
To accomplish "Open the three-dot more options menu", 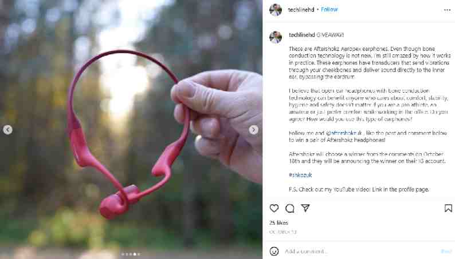I will pyautogui.click(x=447, y=10).
